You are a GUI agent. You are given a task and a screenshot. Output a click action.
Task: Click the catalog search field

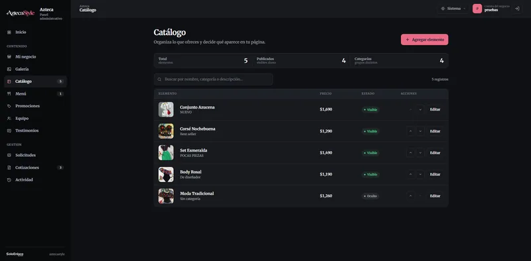[213, 79]
